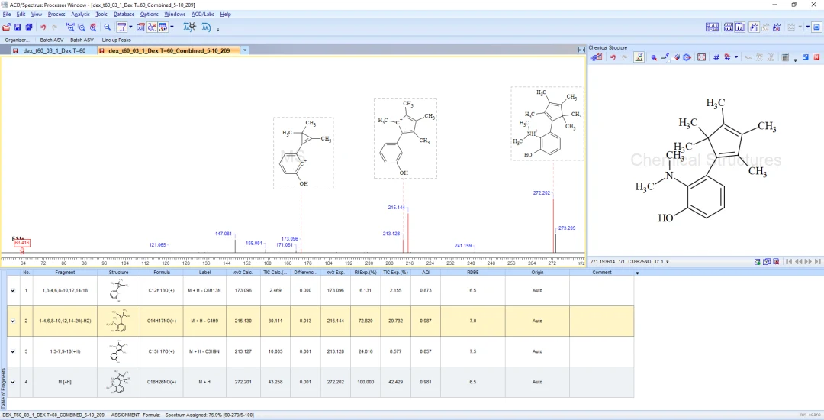Click the Save floppy disk icon
The image size is (824, 420).
coord(18,27)
